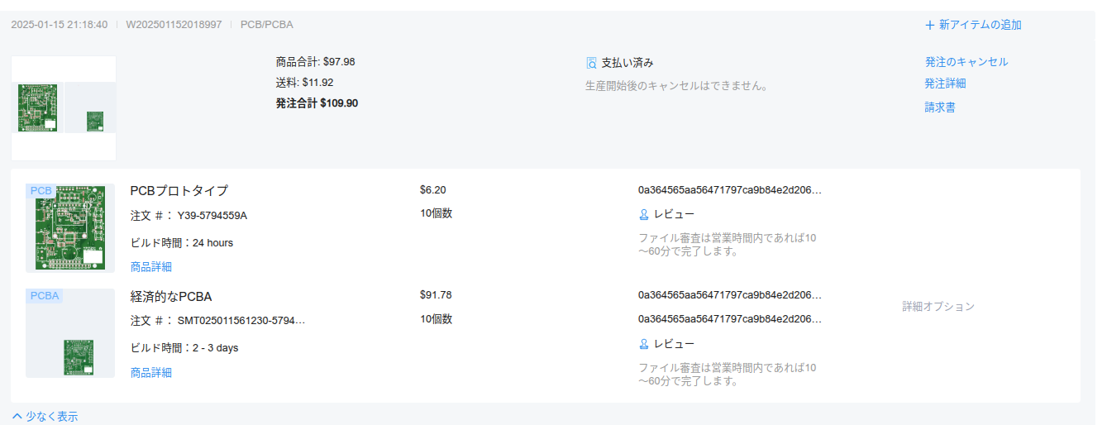Click 10個数 quantity in PCBA row

click(437, 319)
